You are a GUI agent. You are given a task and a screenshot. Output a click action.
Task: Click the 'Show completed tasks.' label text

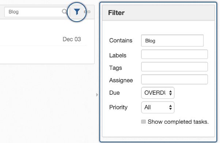pyautogui.click(x=178, y=122)
